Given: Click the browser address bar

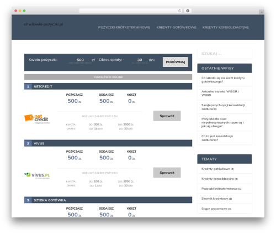Looking at the screenshot, I should pyautogui.click(x=131, y=11).
